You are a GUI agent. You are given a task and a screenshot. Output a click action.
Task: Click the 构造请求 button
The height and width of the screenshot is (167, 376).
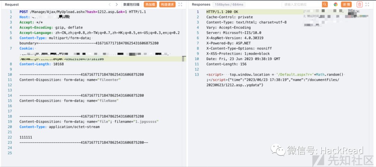[x=167, y=4]
